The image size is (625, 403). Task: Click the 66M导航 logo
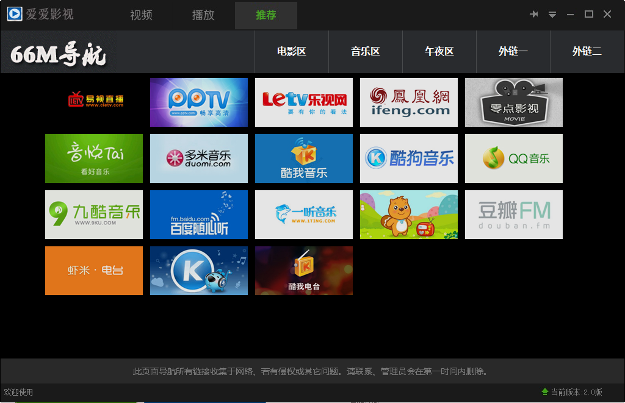coord(58,54)
